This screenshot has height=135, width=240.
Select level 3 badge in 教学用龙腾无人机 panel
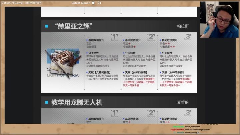pos(188,113)
